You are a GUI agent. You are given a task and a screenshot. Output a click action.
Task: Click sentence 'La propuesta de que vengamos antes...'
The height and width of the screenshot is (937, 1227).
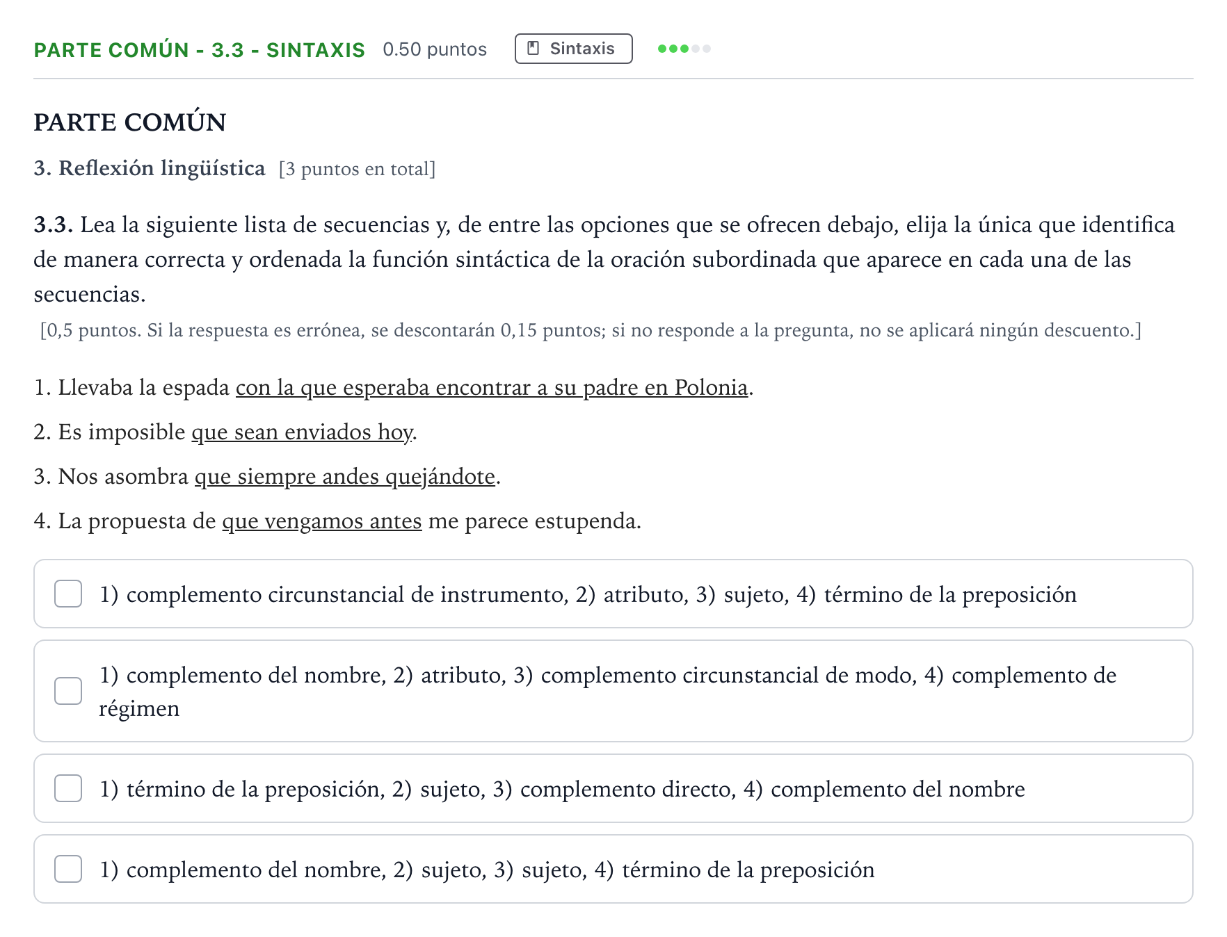(x=337, y=521)
